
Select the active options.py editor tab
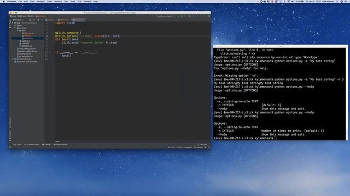click(x=79, y=20)
